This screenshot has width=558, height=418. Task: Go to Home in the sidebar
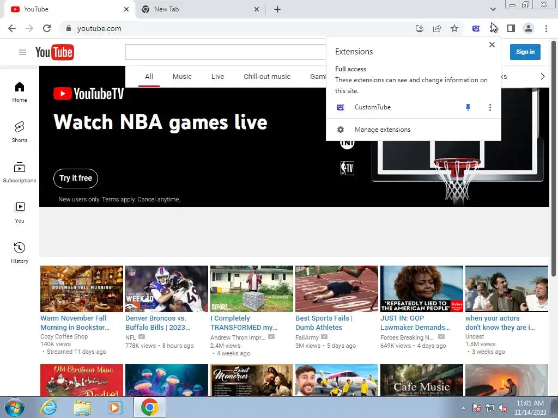point(20,92)
